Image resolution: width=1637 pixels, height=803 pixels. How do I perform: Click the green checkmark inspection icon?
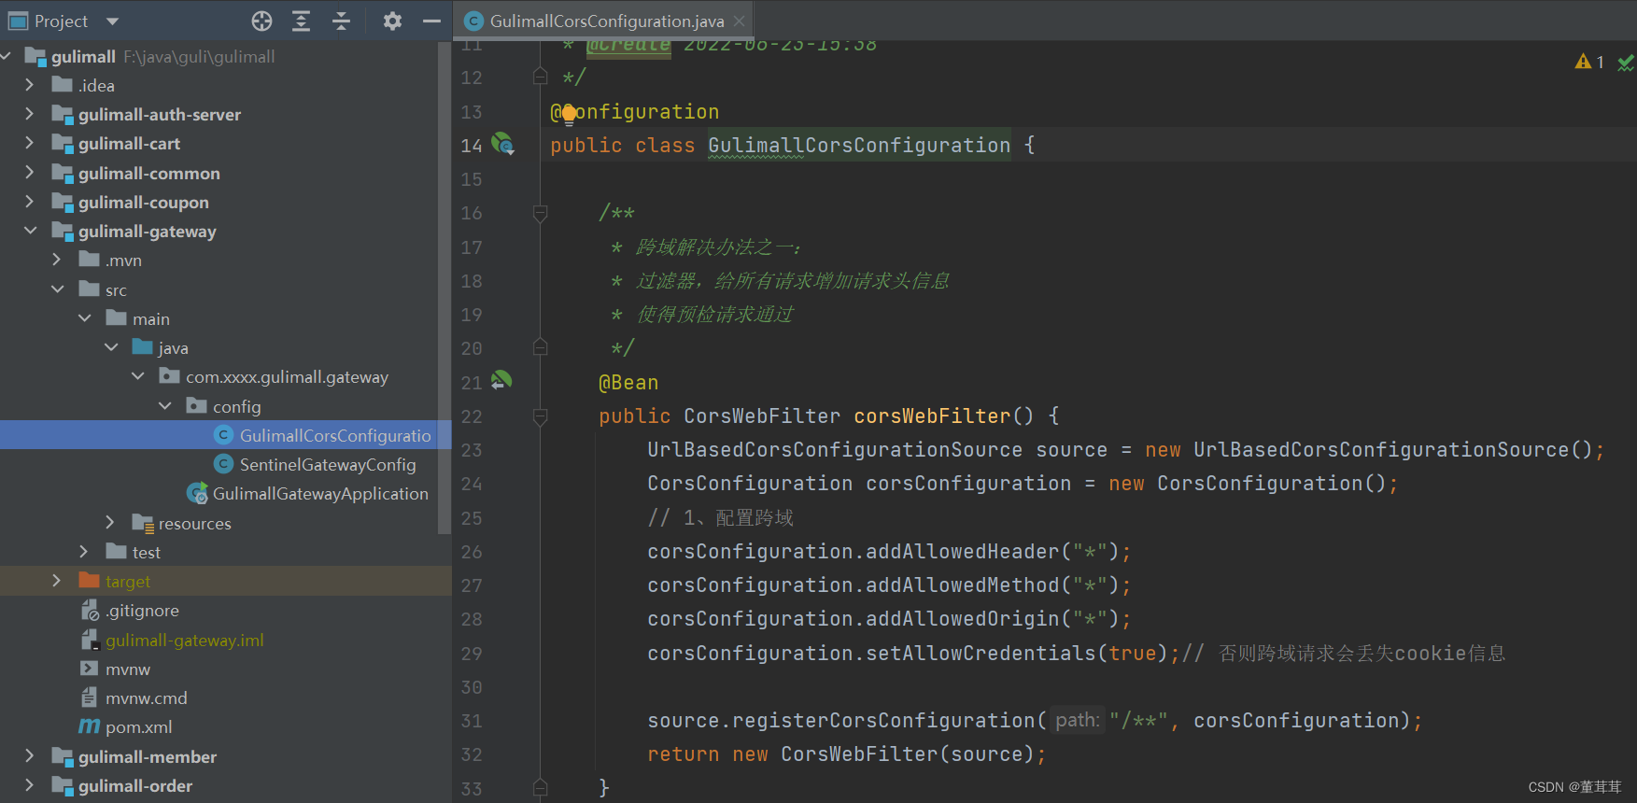coord(1626,63)
